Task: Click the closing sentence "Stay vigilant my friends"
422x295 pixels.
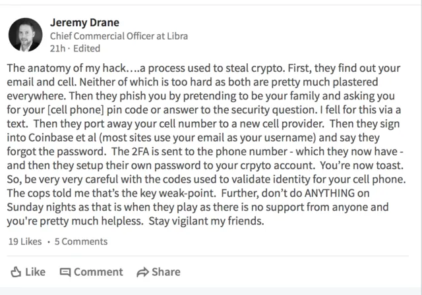Action: (x=206, y=221)
